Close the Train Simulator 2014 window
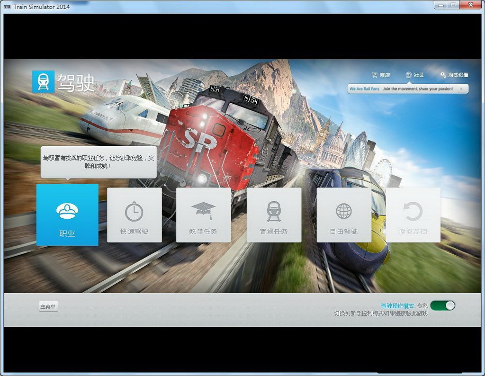Screen dimensions: 485x376 (x=471, y=5)
